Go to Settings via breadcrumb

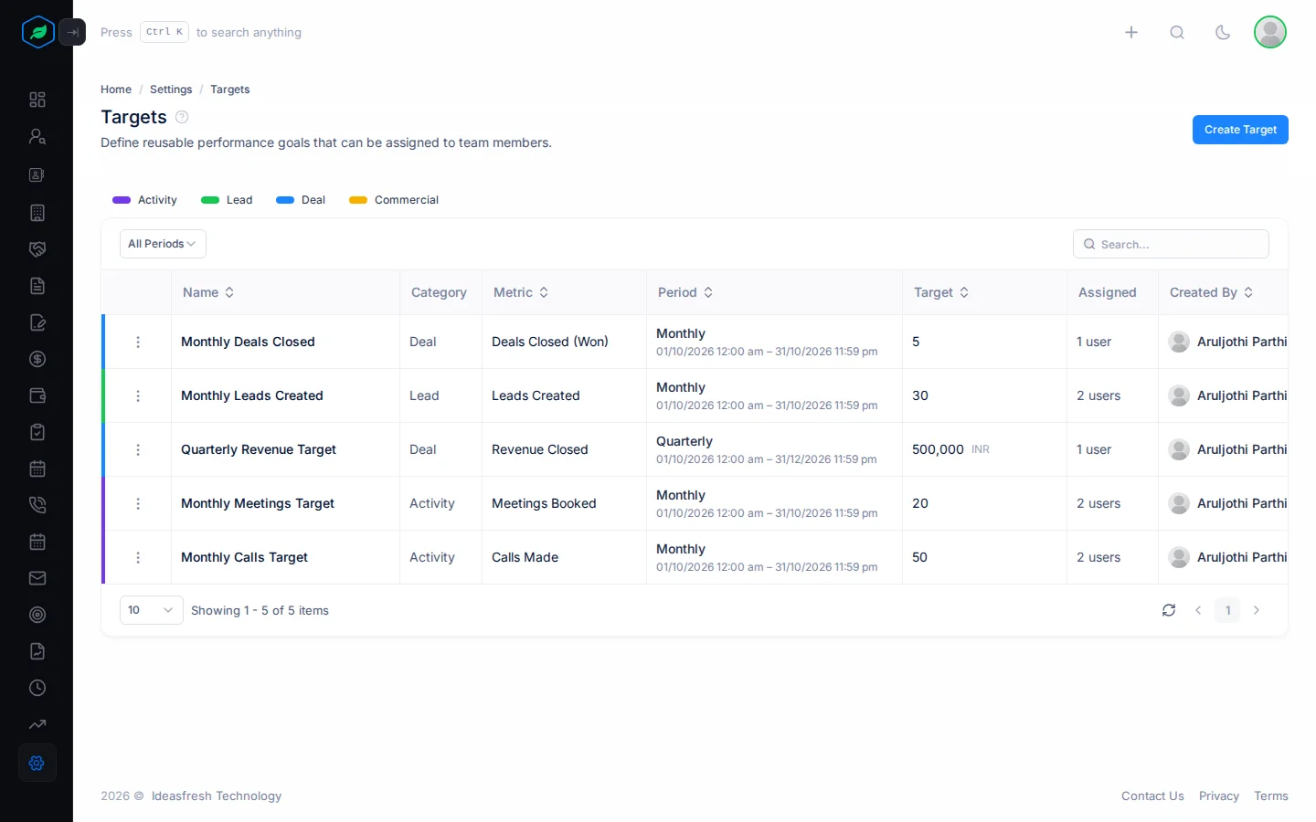[x=171, y=90]
